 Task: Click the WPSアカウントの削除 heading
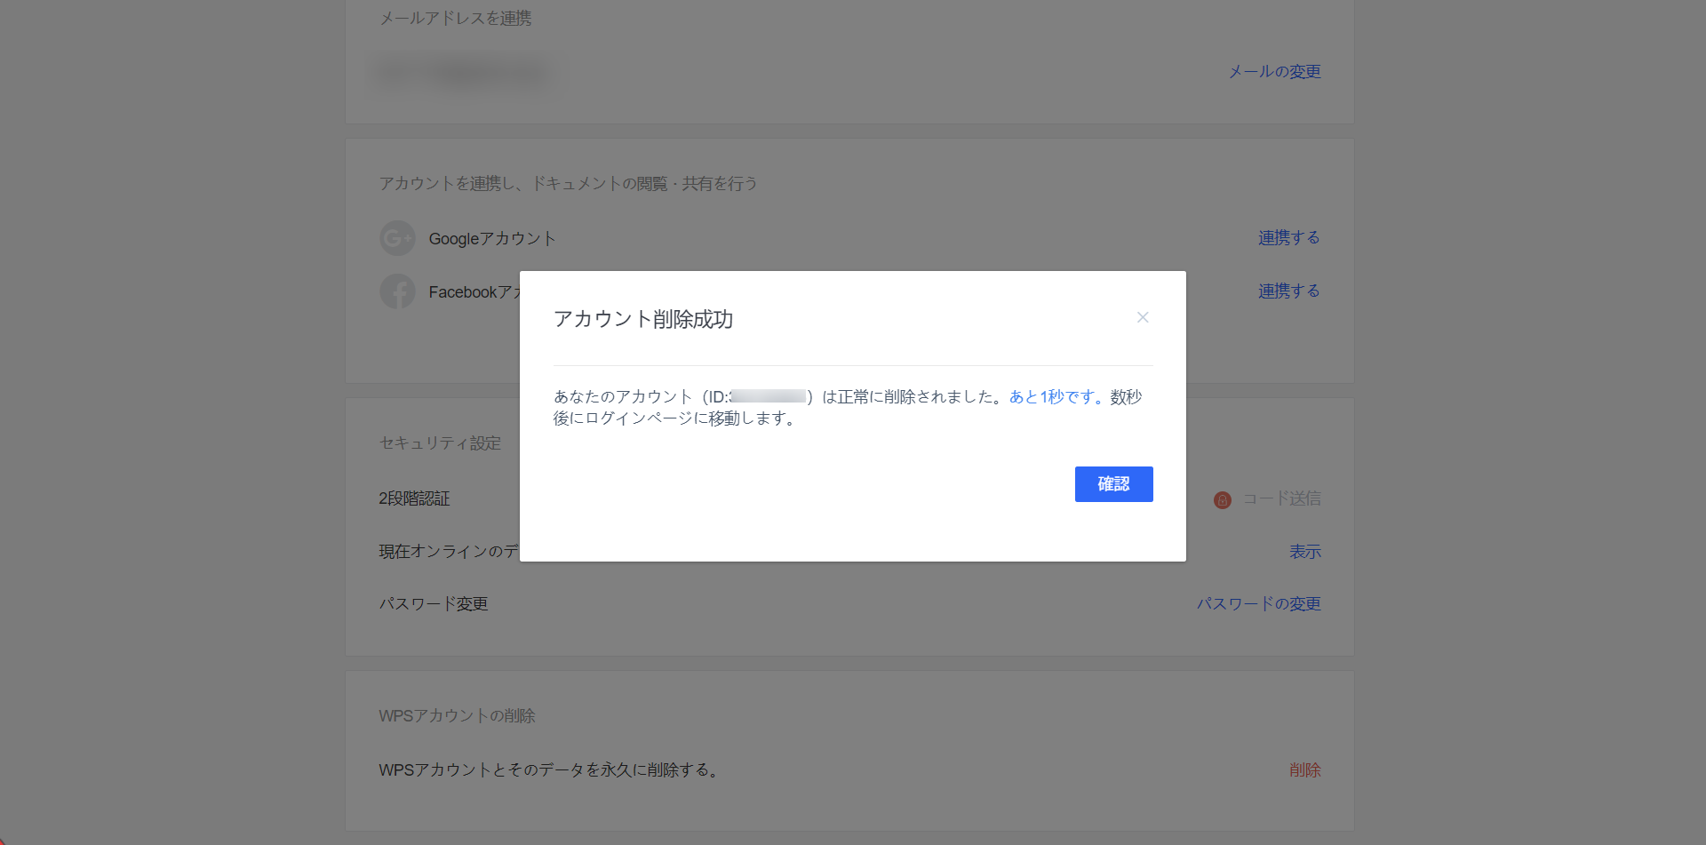(457, 715)
